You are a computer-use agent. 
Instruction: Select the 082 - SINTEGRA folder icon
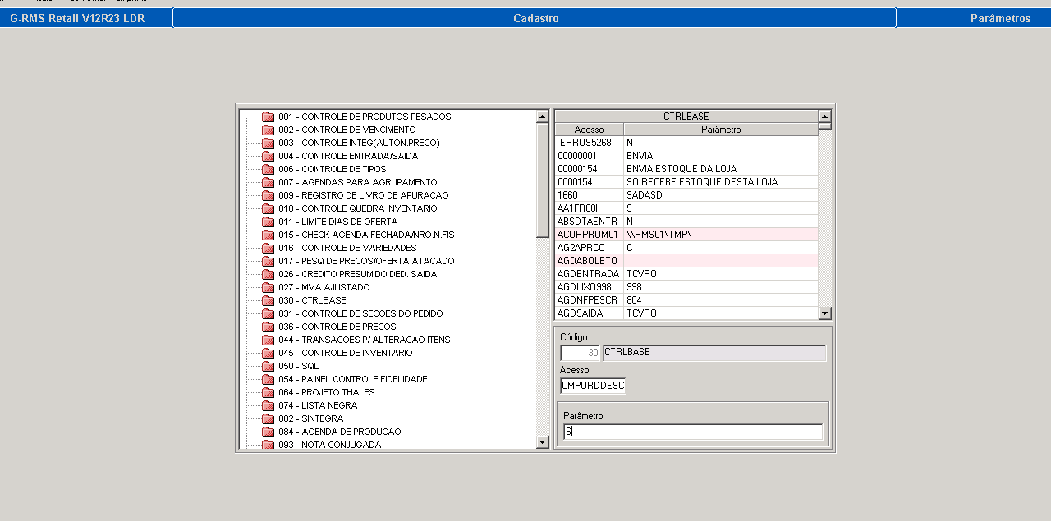268,418
